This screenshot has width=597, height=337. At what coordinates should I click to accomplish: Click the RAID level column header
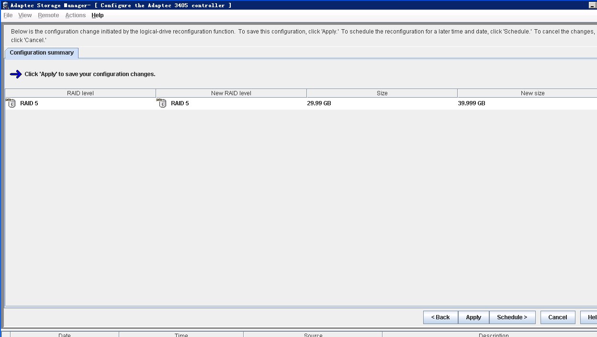point(80,93)
